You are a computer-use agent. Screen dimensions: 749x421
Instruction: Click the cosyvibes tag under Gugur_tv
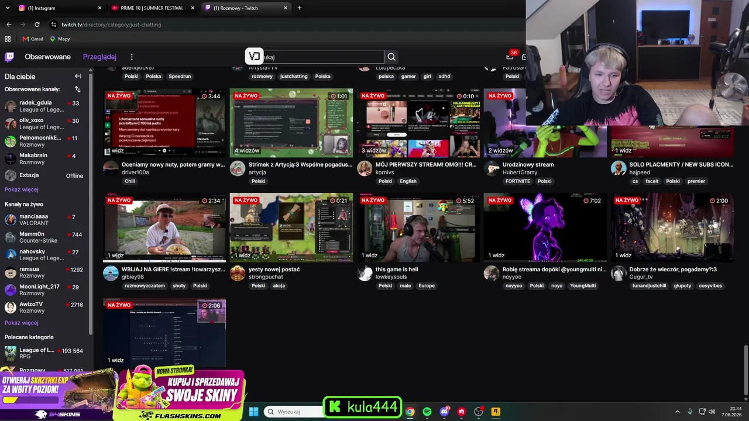(710, 286)
